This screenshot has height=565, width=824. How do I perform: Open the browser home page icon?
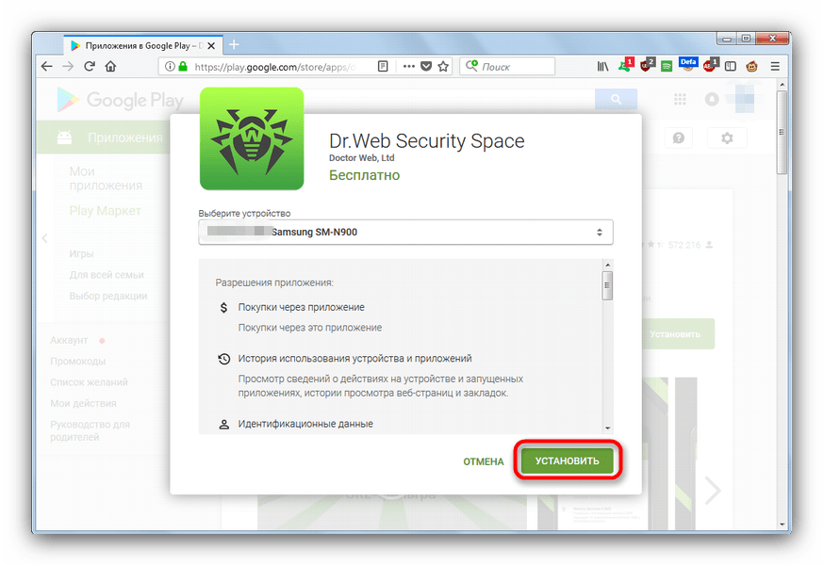(110, 67)
